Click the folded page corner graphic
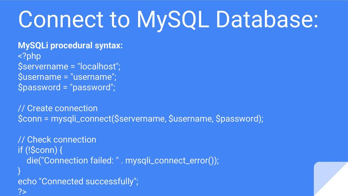Image resolution: width=348 pixels, height=196 pixels. pyautogui.click(x=331, y=179)
